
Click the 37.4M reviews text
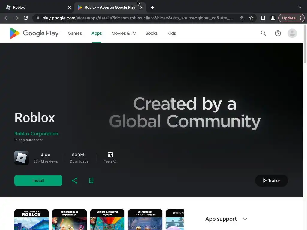(46, 161)
